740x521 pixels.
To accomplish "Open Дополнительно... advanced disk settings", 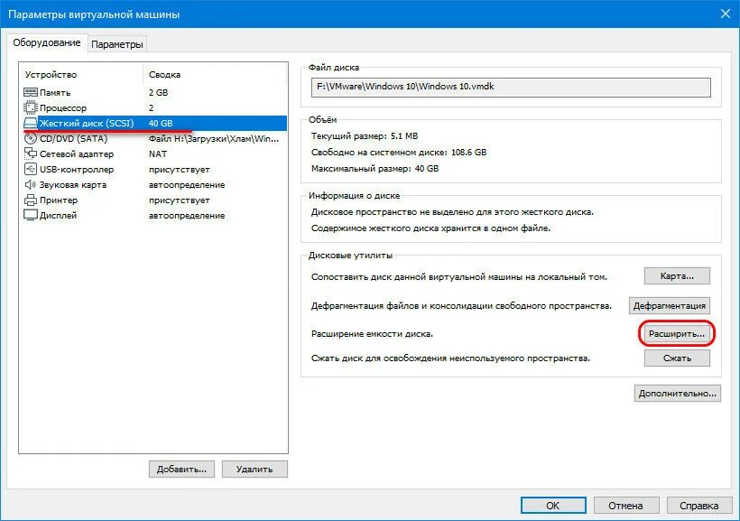I will (677, 393).
